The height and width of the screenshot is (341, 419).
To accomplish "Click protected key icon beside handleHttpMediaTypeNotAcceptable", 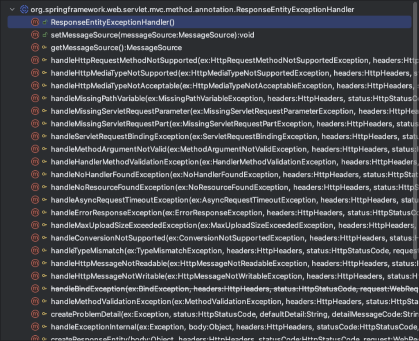I will pyautogui.click(x=45, y=86).
